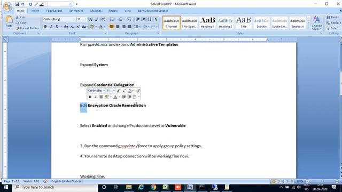Open mini toolbar font size dropdown

point(114,91)
